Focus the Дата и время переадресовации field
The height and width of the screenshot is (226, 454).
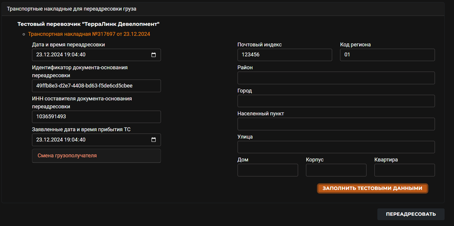click(96, 55)
